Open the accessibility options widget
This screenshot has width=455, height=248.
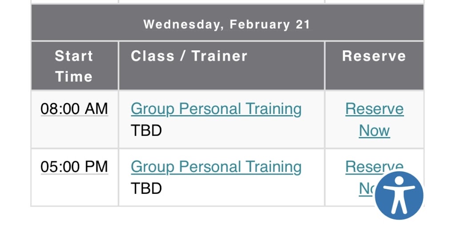click(x=399, y=196)
